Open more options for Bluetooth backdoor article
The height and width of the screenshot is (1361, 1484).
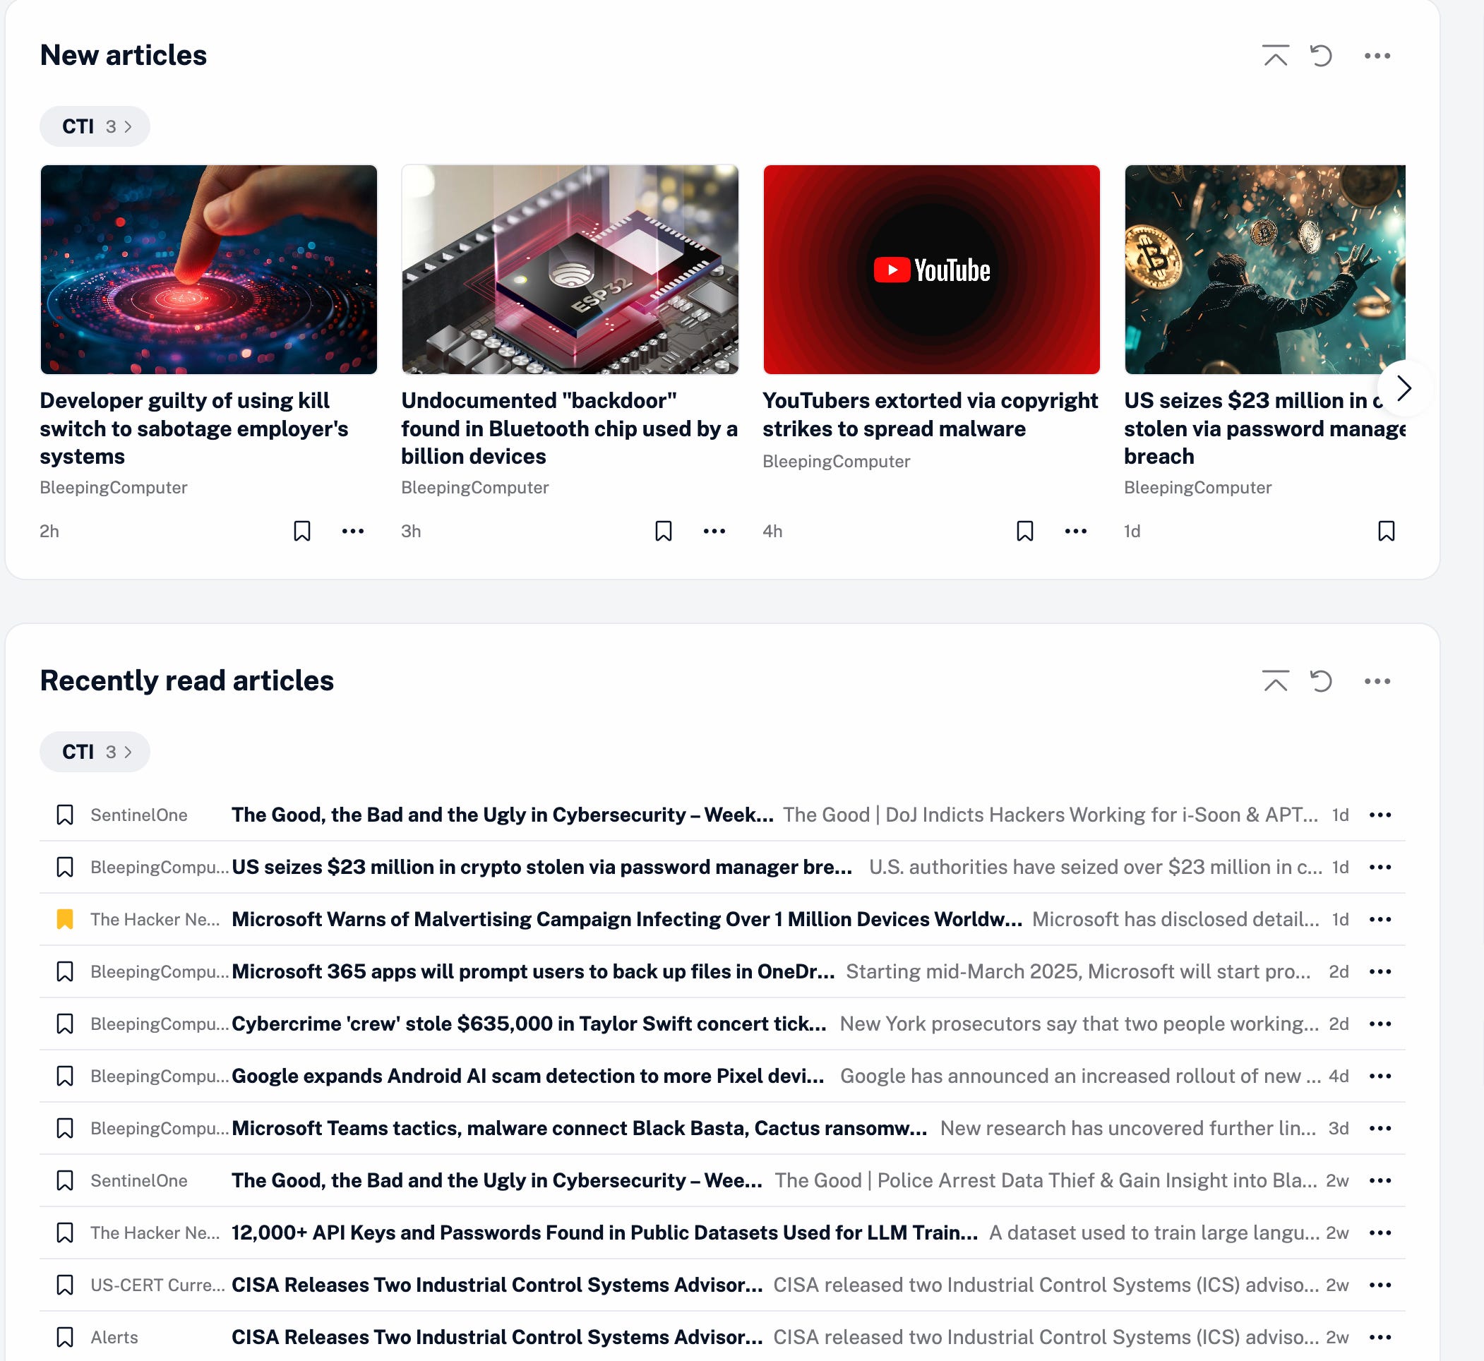714,531
